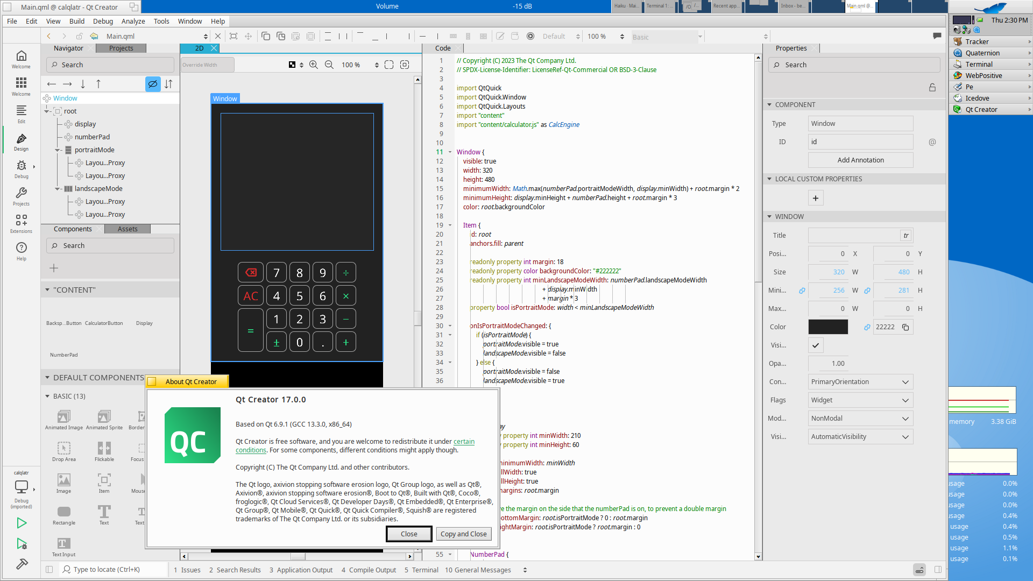
Task: Open Help mode in the sidebar
Action: tap(21, 251)
